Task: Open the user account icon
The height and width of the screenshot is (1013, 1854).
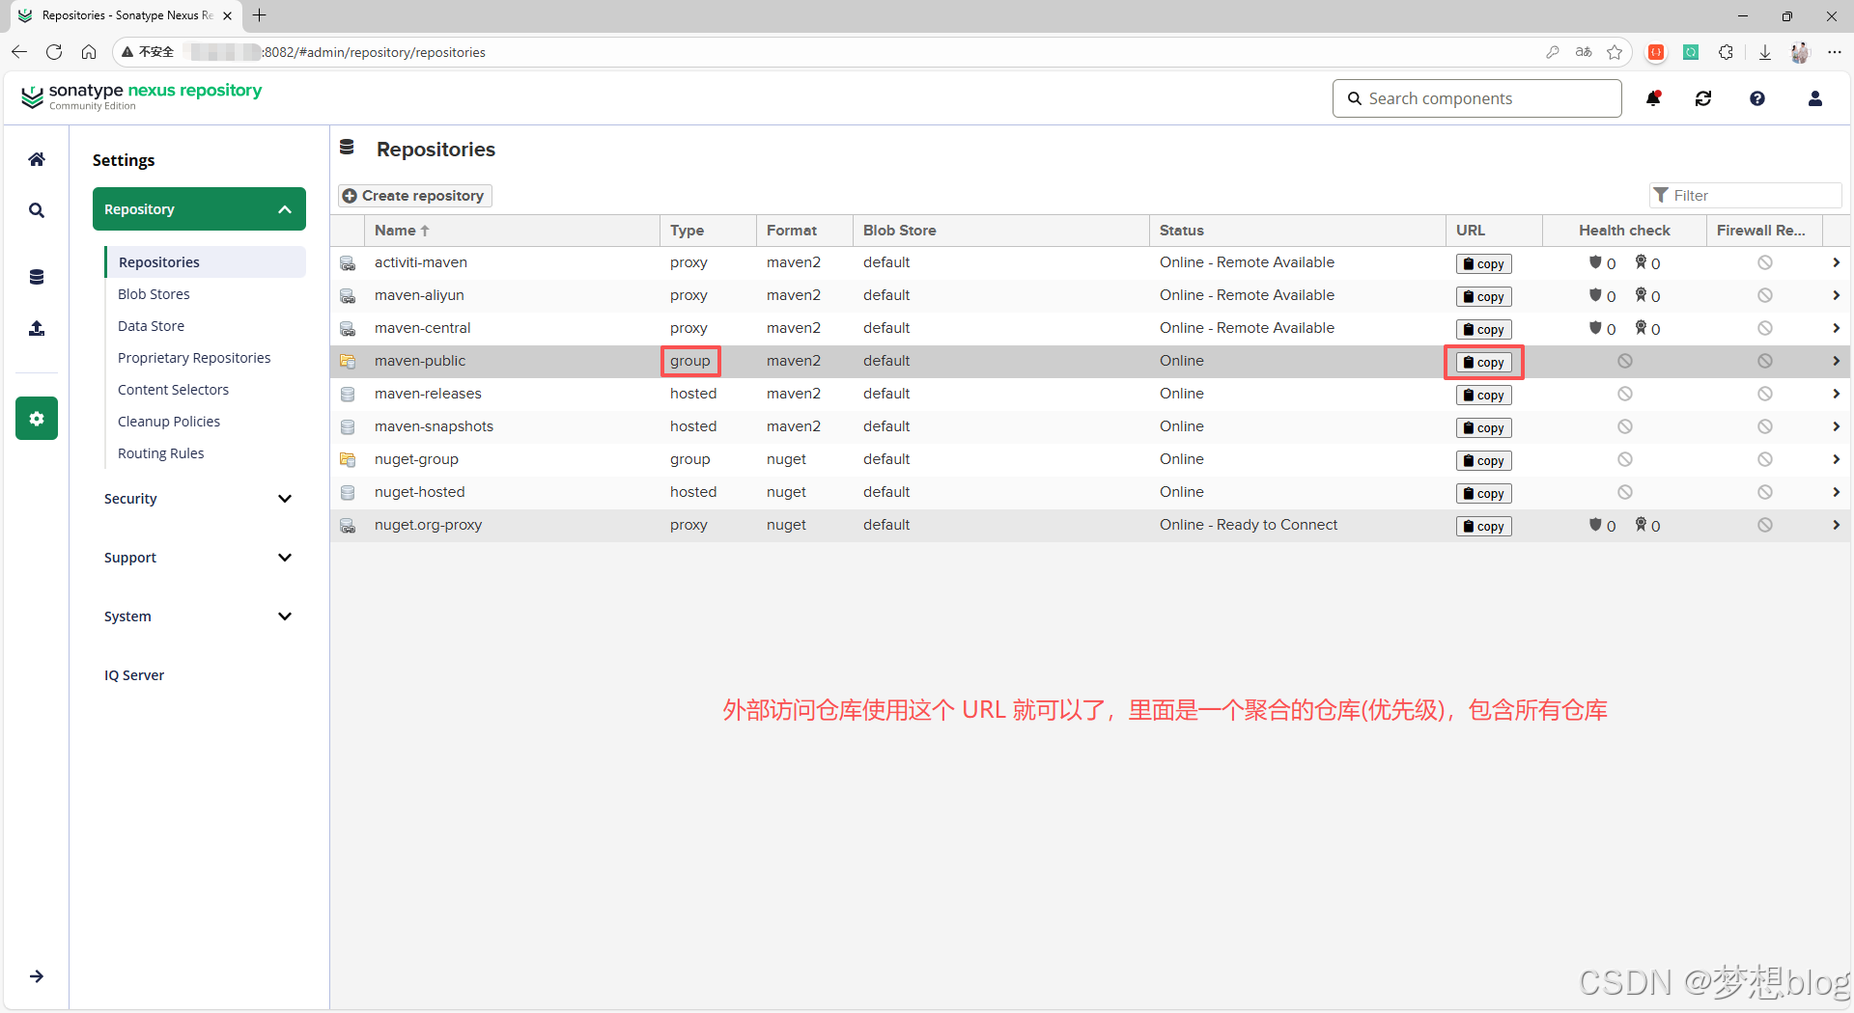Action: [1815, 98]
